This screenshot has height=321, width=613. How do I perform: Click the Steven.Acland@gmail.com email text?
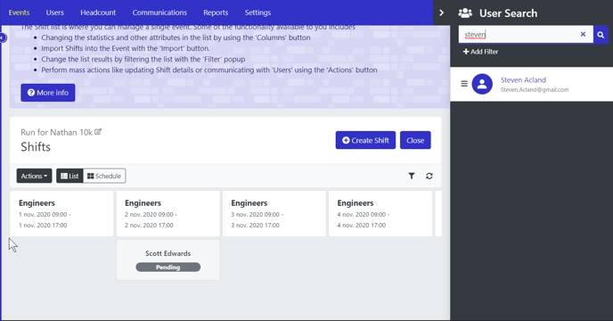point(535,90)
